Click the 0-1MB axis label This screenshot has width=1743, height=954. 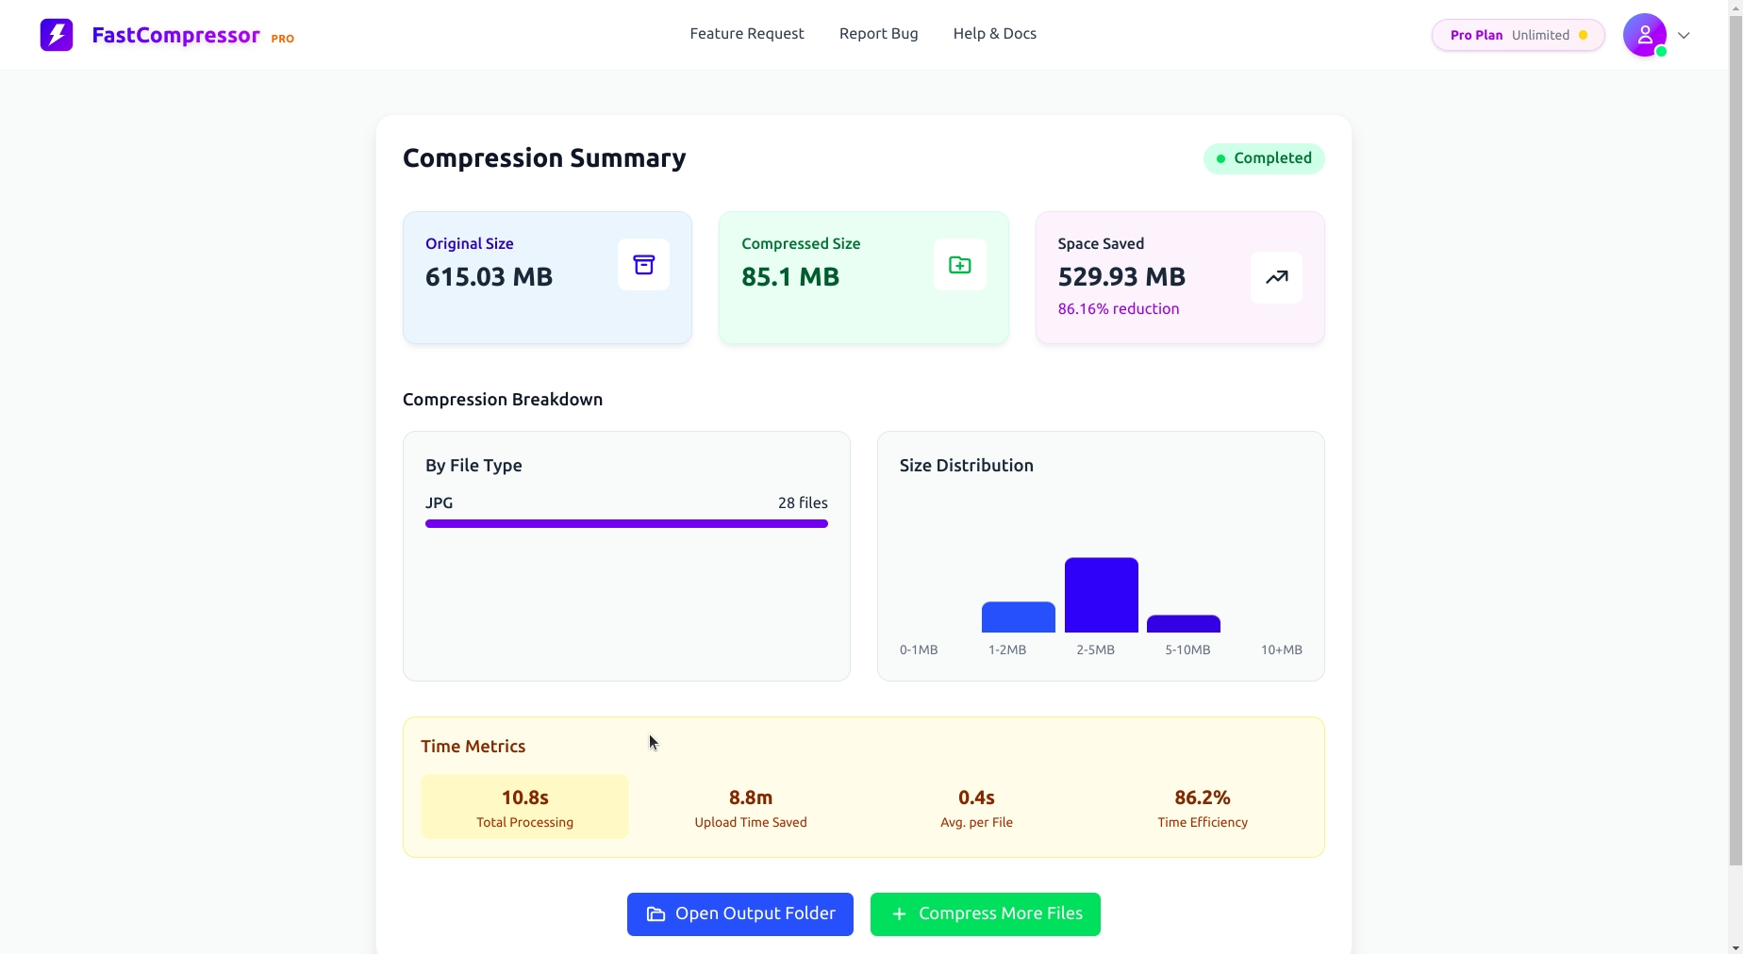pos(919,650)
